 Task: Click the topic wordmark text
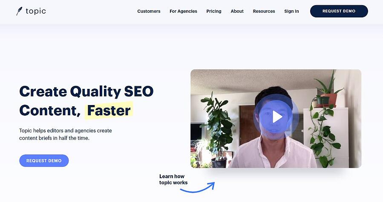[36, 11]
